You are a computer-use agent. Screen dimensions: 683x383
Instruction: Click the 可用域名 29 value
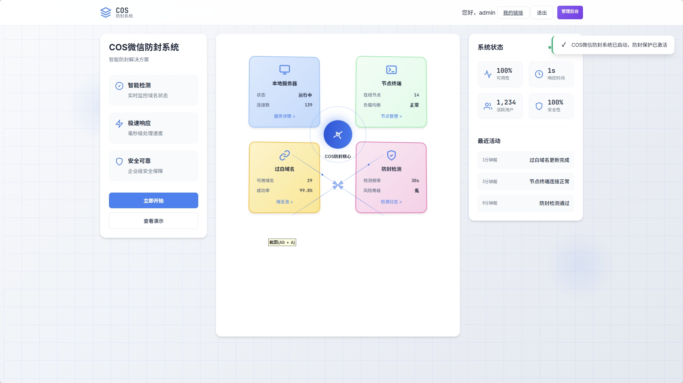click(310, 180)
